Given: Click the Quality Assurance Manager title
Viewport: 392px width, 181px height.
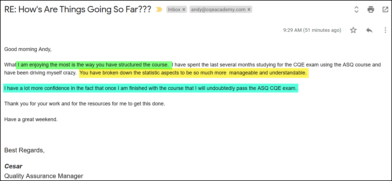Looking at the screenshot, I should tap(44, 176).
